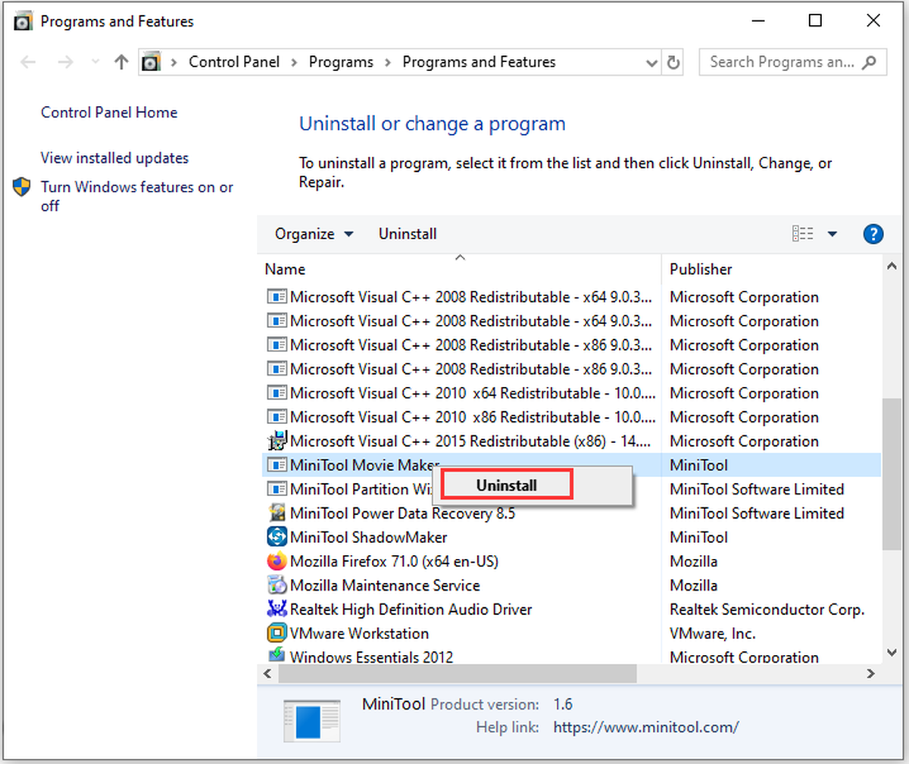Click the MiniTool Partition Wizard icon
The height and width of the screenshot is (764, 909).
[x=277, y=489]
